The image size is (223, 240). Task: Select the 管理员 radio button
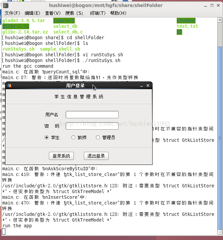point(98,137)
